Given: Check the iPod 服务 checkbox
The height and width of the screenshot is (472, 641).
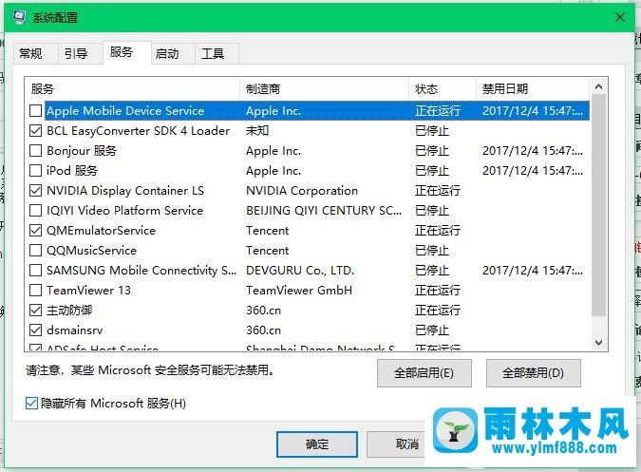Looking at the screenshot, I should pyautogui.click(x=35, y=170).
